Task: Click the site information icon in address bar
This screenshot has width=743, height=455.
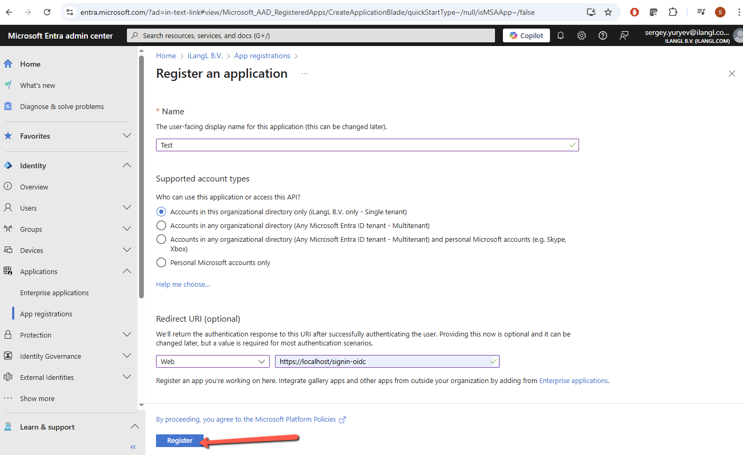Action: coord(69,12)
